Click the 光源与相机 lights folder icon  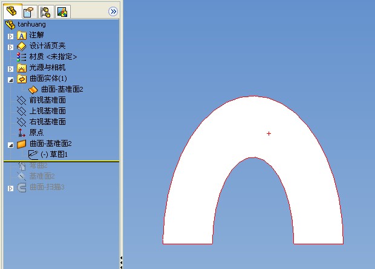pyautogui.click(x=22, y=68)
